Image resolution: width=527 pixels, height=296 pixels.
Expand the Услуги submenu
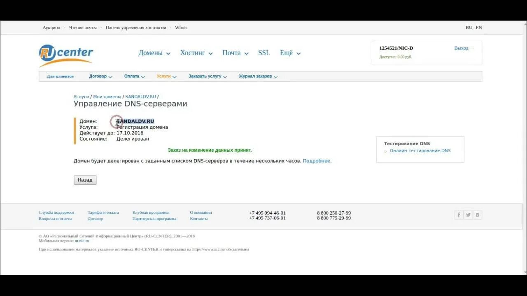coord(166,76)
